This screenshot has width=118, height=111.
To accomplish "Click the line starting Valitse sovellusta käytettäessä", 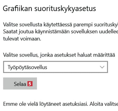I will (x=61, y=25).
